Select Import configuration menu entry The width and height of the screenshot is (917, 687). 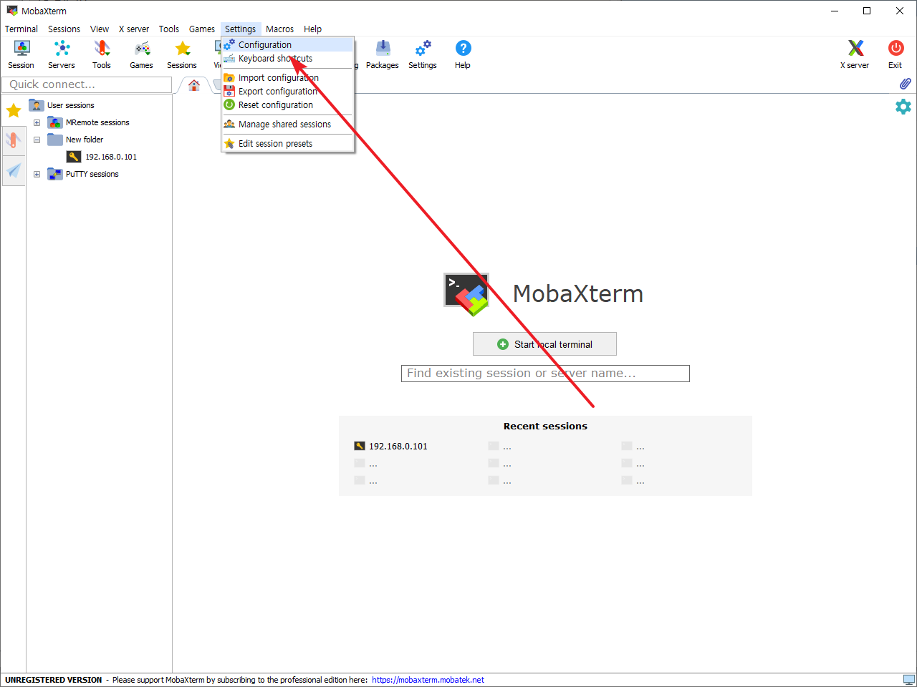[288, 78]
